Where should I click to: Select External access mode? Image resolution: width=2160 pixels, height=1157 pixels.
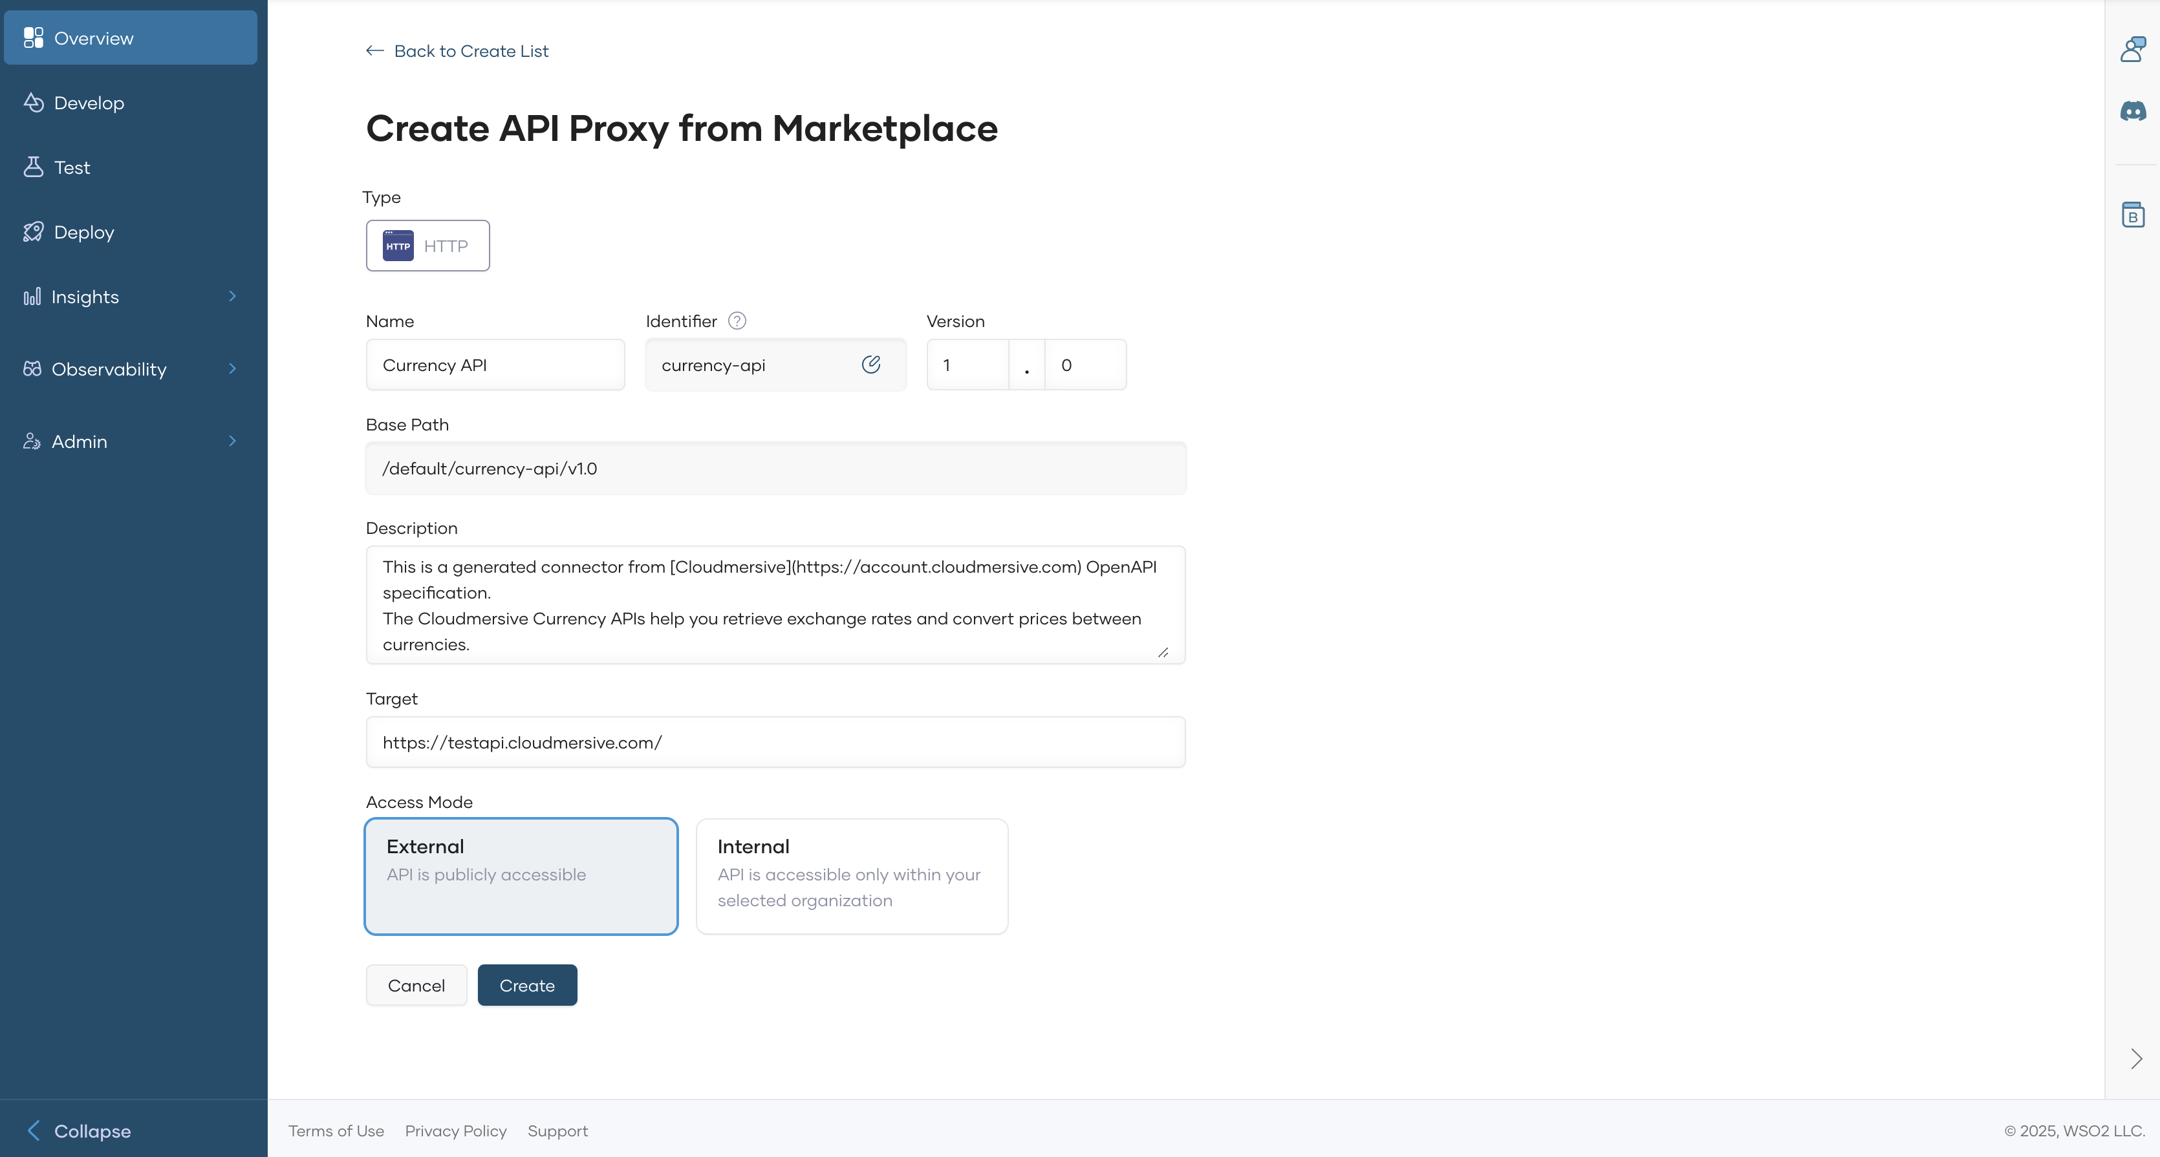[x=521, y=875]
